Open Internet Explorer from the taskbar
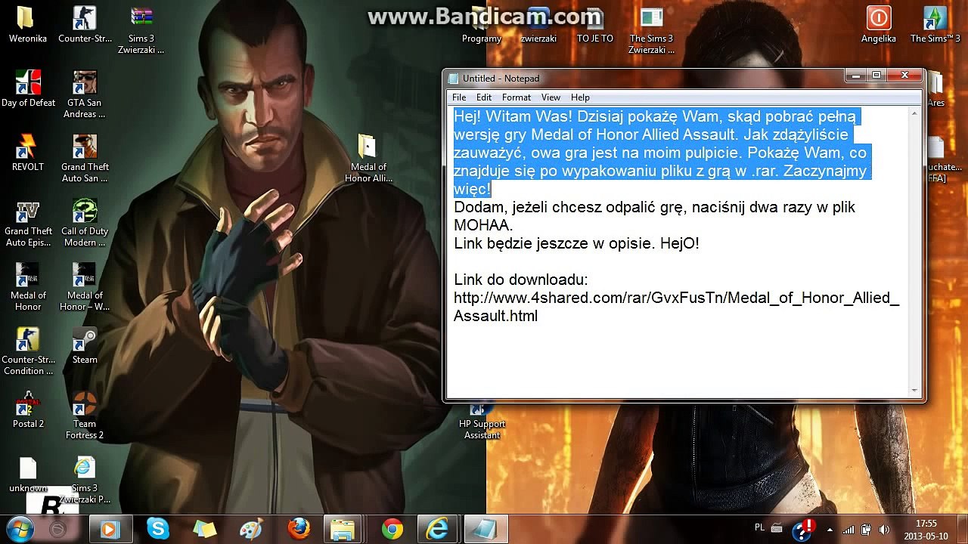Image resolution: width=968 pixels, height=544 pixels. (439, 529)
